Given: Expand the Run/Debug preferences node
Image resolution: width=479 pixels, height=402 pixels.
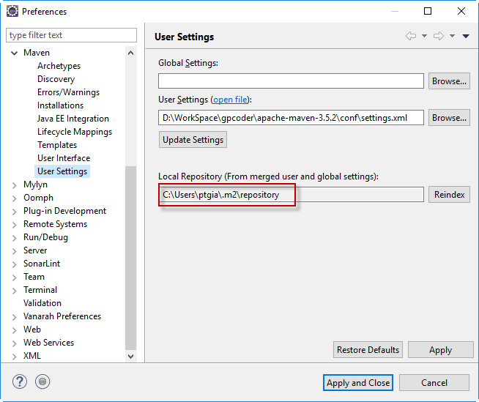Looking at the screenshot, I should tap(15, 237).
